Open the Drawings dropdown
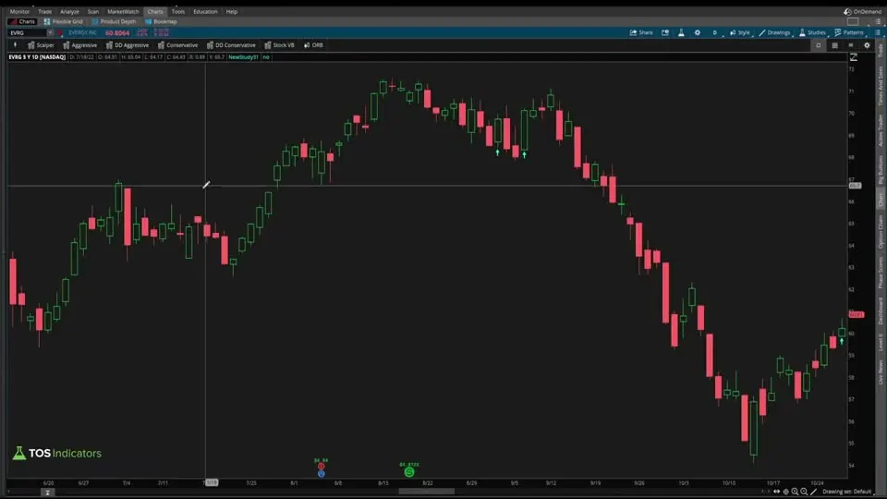 [x=775, y=33]
